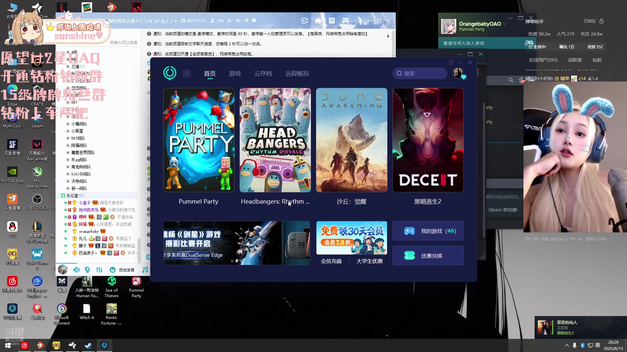
Task: Select the Headbangers Rhythm Royale cover
Action: (x=275, y=140)
